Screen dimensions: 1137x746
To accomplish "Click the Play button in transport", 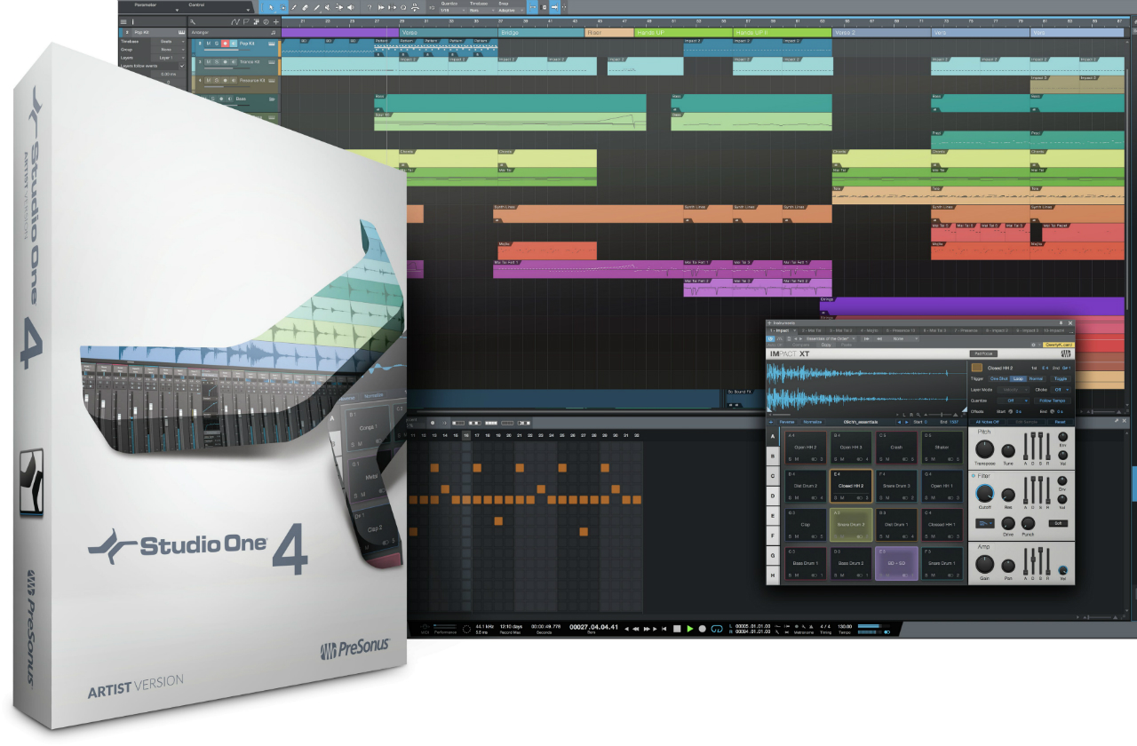I will click(x=690, y=628).
